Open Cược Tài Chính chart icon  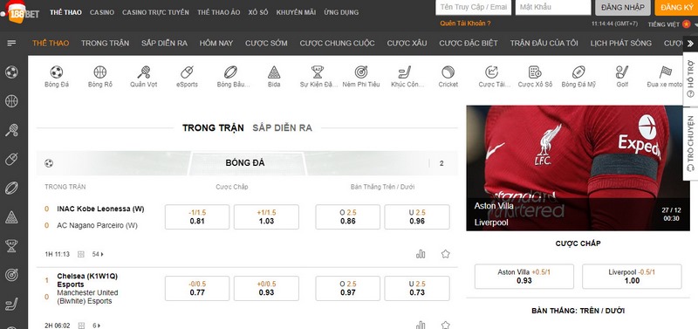(491, 72)
